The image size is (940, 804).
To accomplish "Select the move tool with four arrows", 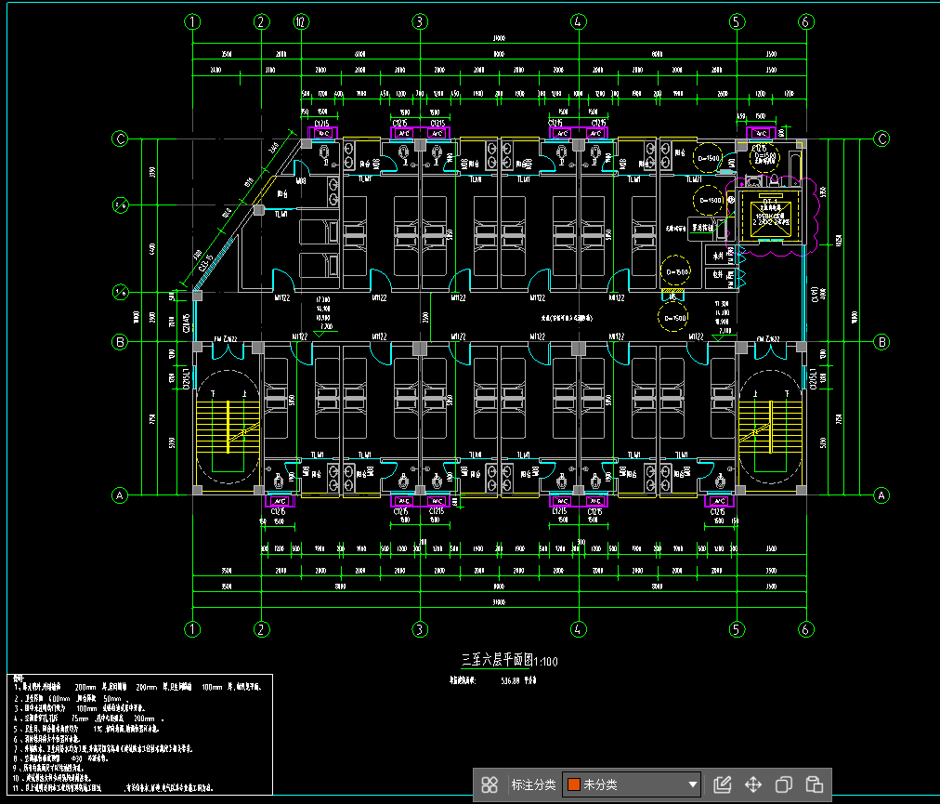I will pyautogui.click(x=753, y=784).
